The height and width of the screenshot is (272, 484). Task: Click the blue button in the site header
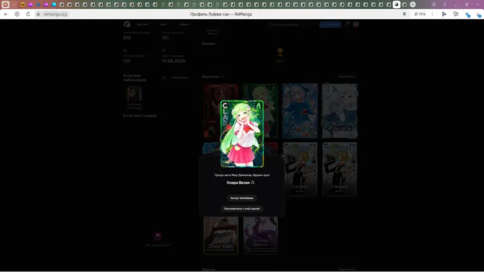(331, 24)
